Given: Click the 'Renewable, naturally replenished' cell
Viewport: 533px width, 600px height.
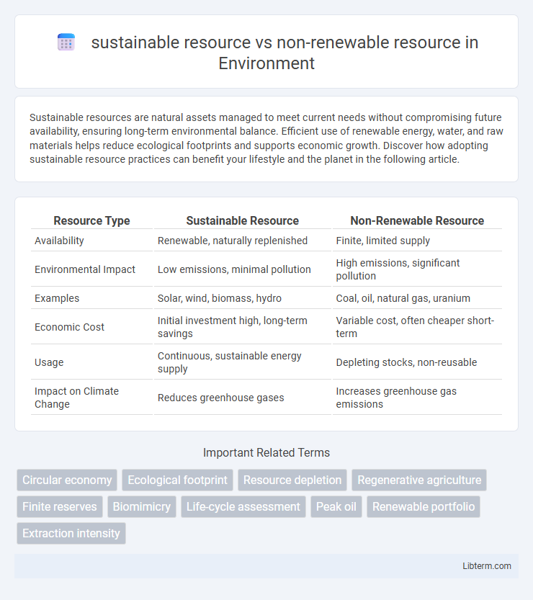Looking at the screenshot, I should pyautogui.click(x=242, y=241).
